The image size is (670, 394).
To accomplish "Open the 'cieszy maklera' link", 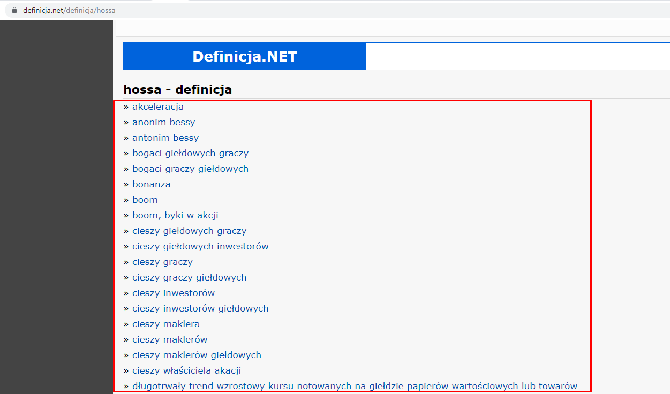I will click(x=166, y=324).
